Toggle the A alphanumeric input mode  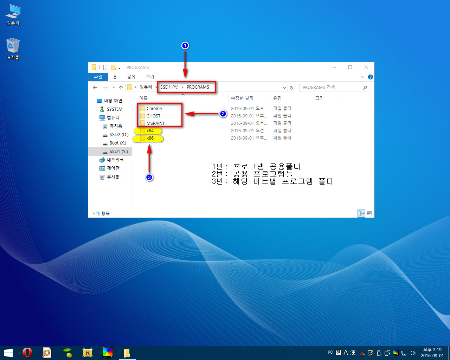point(346,352)
